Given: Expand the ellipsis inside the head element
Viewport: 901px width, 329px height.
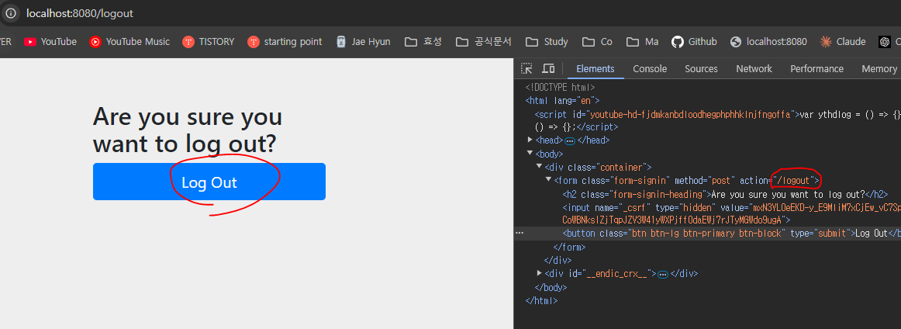Looking at the screenshot, I should pyautogui.click(x=569, y=140).
